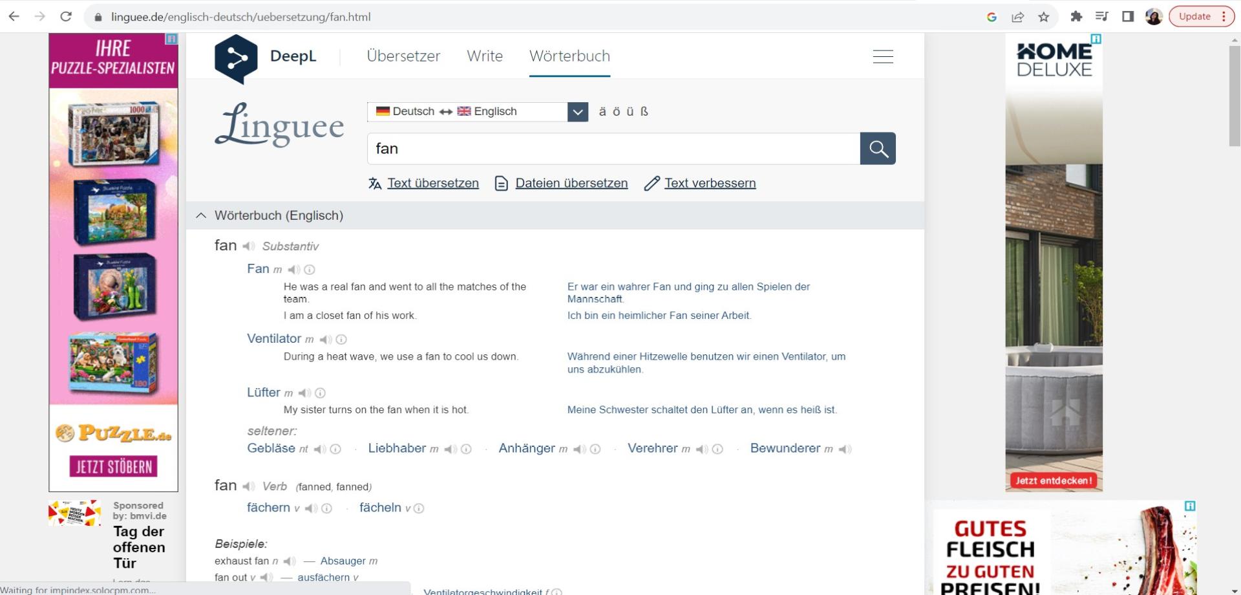Show info icon for Verehrer
This screenshot has width=1241, height=595.
coord(717,449)
